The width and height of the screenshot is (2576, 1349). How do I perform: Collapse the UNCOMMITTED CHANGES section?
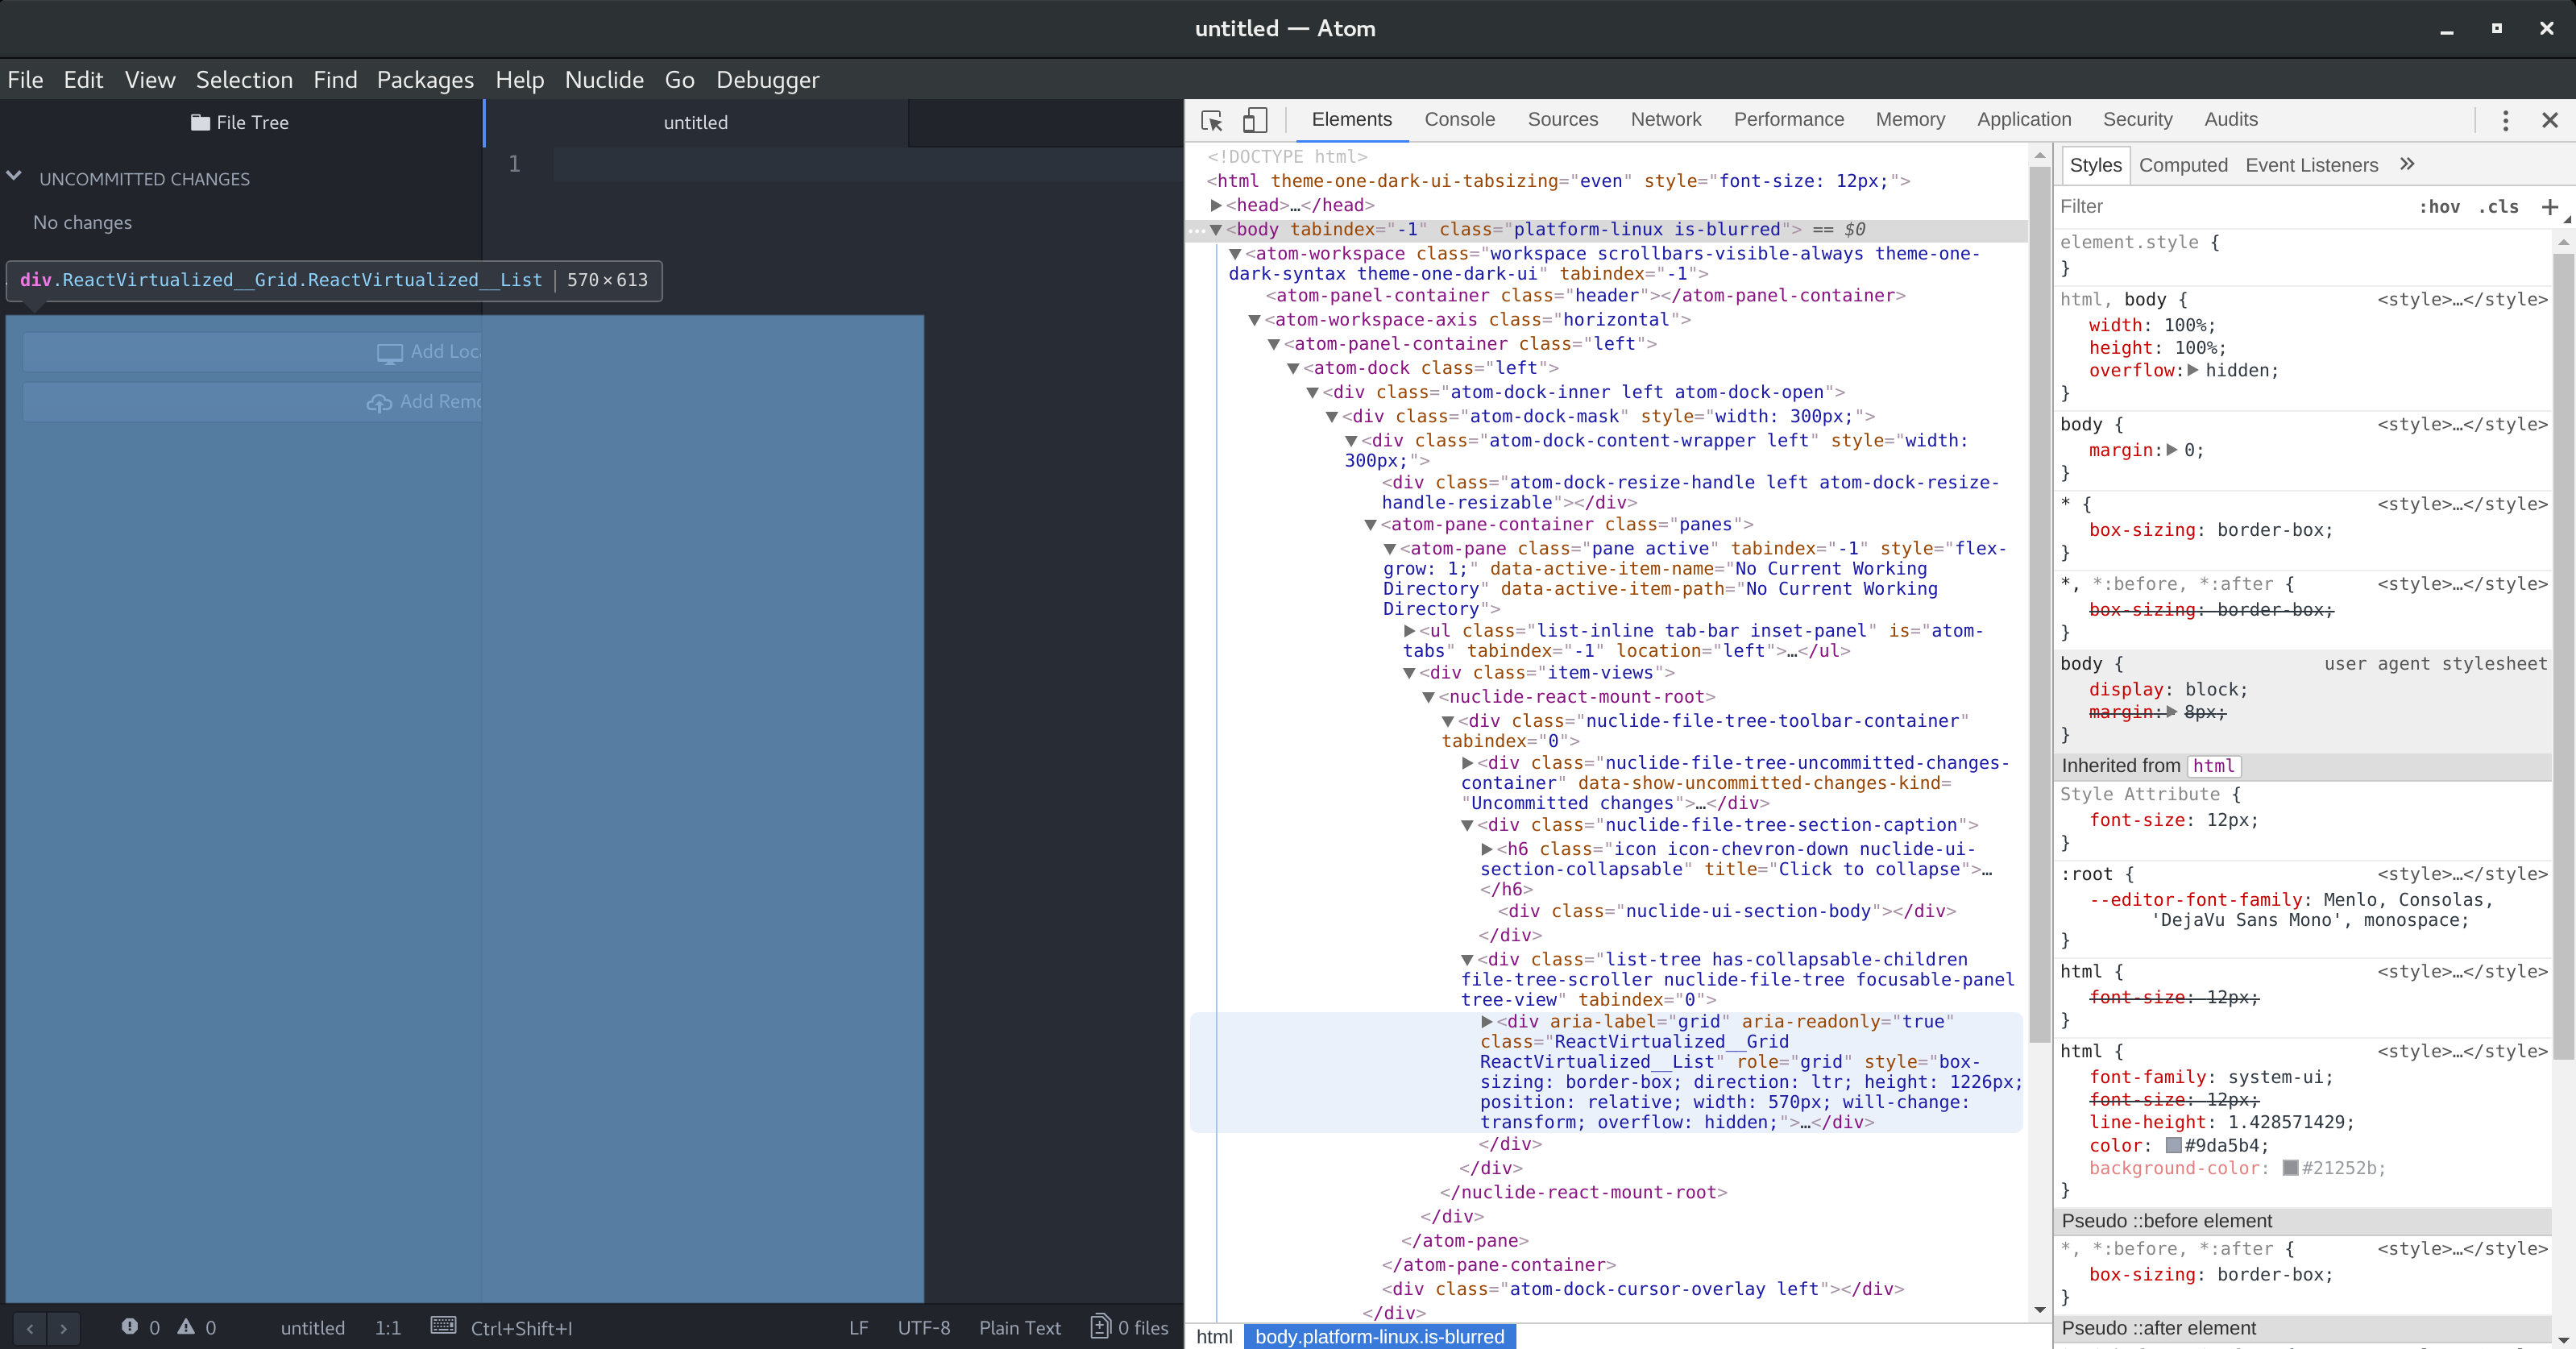(x=14, y=176)
